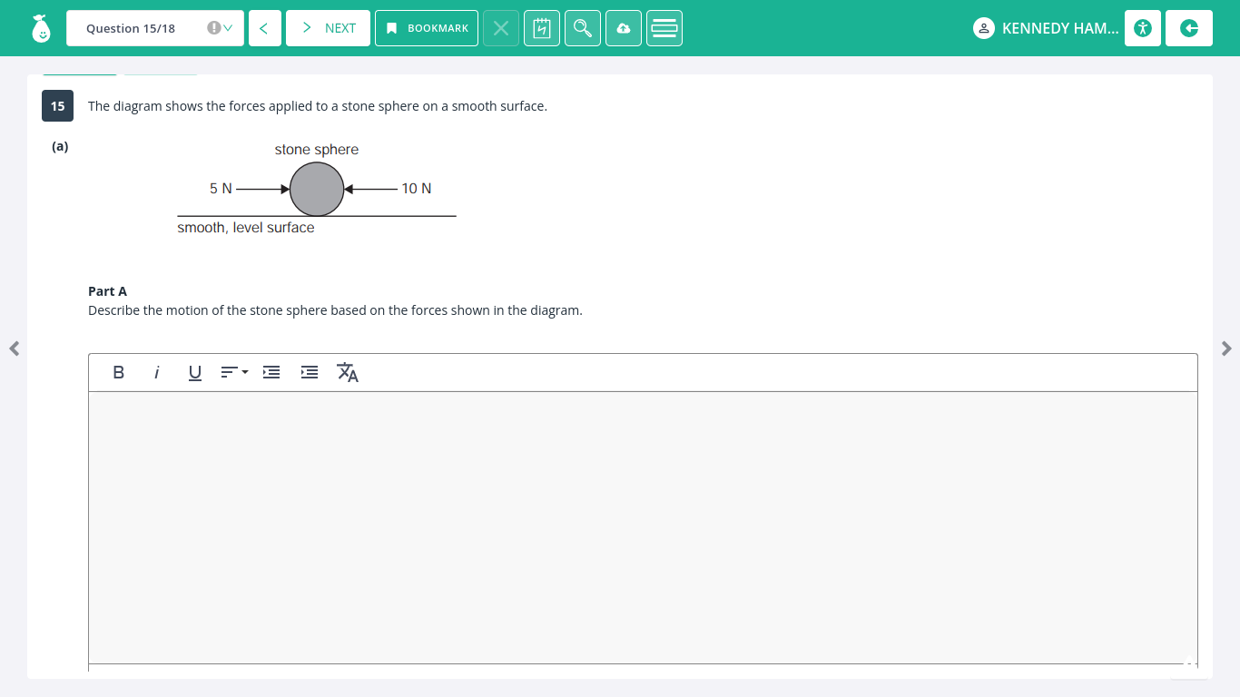This screenshot has height=697, width=1240.
Task: Click the '5 N' force label
Action: pyautogui.click(x=221, y=189)
